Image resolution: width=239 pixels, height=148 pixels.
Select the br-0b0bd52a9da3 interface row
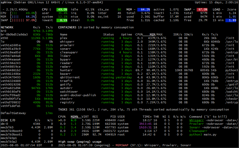point(27,34)
